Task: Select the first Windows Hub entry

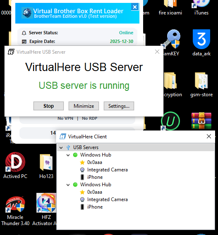Action: [x=96, y=155]
